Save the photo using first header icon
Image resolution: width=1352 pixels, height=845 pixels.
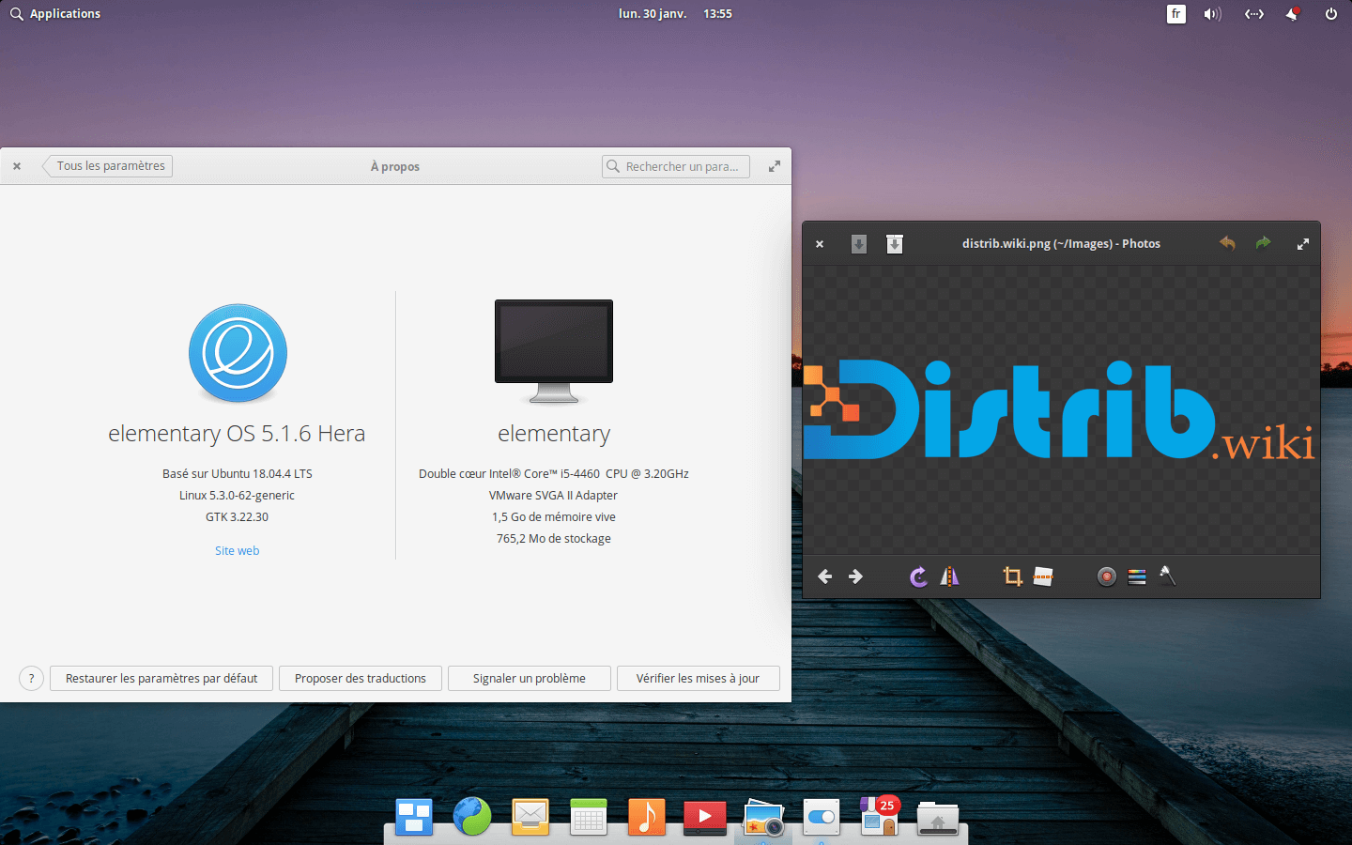tap(858, 244)
